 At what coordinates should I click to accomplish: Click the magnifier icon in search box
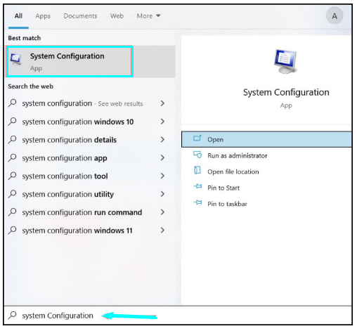point(13,315)
